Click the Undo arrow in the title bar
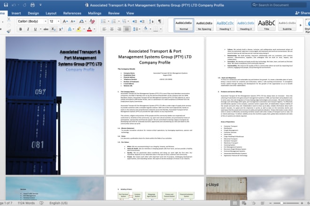Viewport: 310px width, 206px height. 14,5
